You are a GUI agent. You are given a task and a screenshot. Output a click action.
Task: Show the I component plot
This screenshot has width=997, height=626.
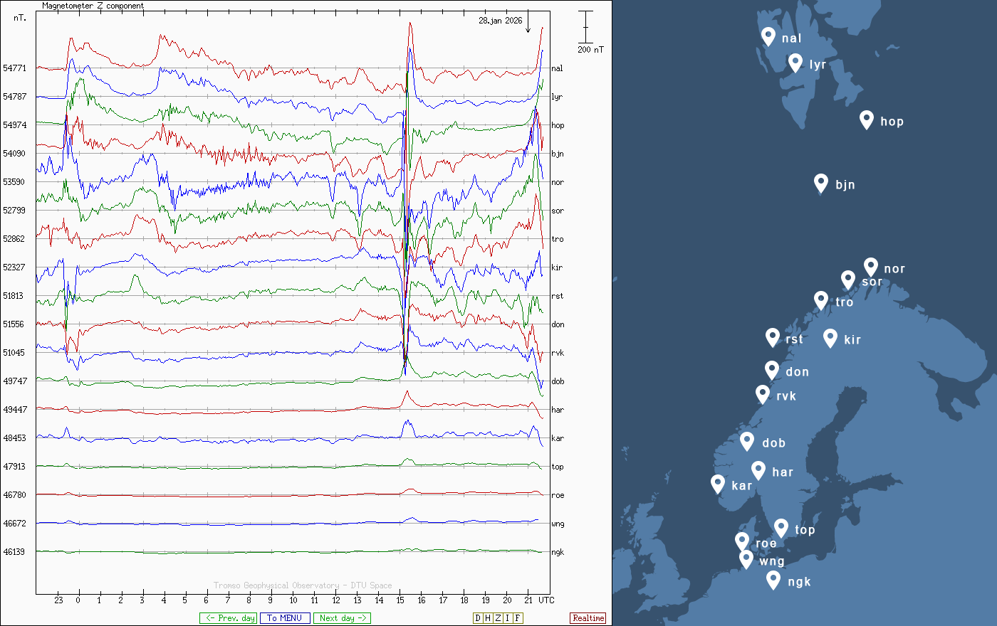click(507, 618)
